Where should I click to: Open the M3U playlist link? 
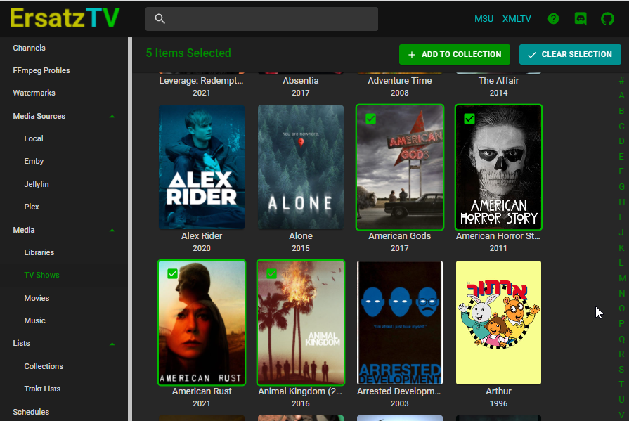tap(484, 19)
